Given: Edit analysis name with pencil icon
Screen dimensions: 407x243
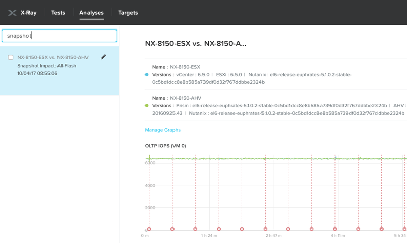Looking at the screenshot, I should click(103, 57).
